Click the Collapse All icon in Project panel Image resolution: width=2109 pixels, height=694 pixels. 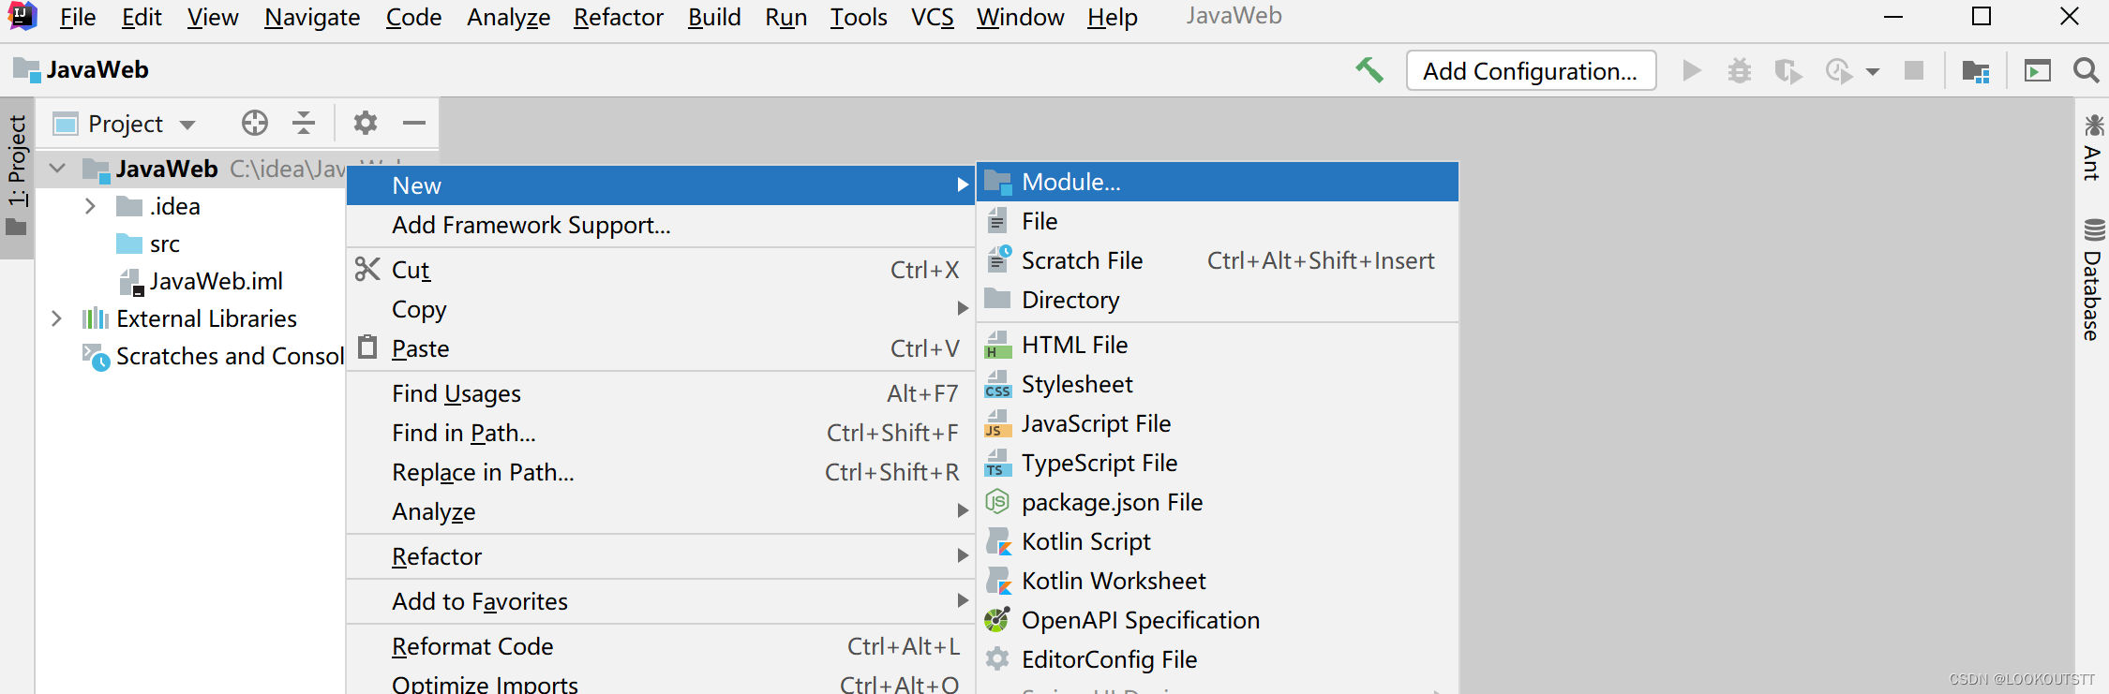click(x=304, y=123)
